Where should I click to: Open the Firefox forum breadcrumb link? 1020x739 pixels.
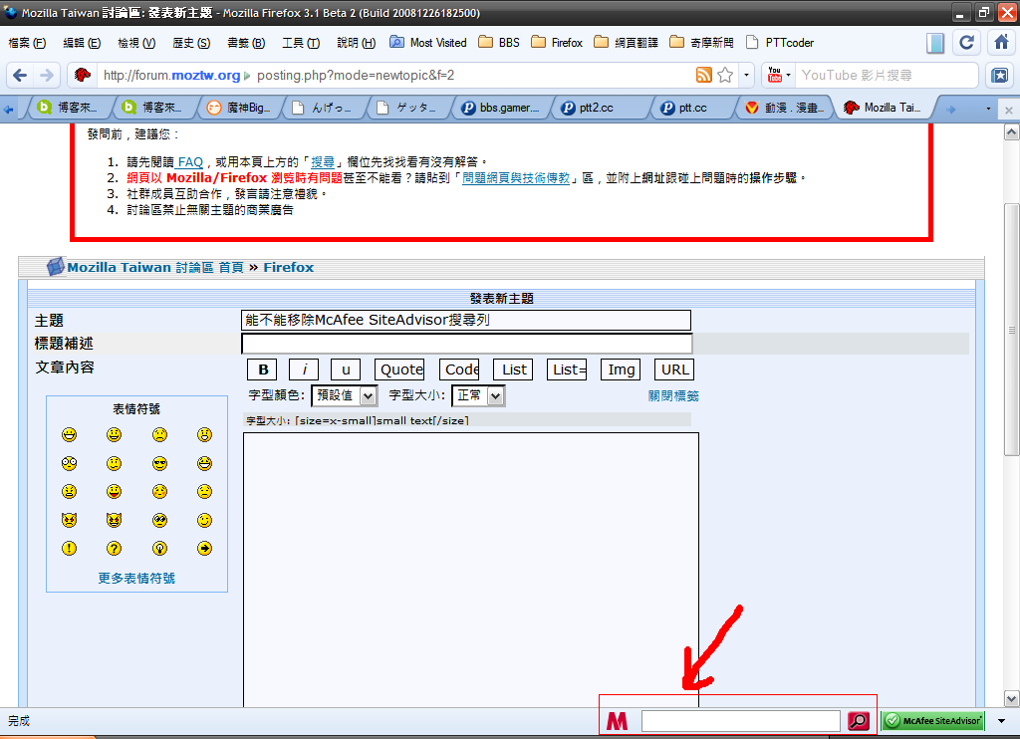288,267
